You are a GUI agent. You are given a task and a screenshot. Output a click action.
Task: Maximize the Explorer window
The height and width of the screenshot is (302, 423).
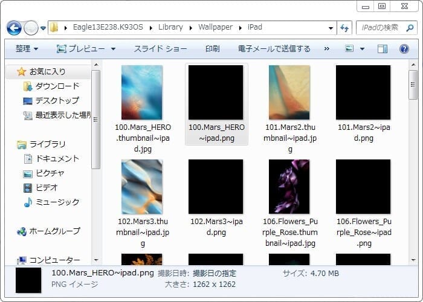[382, 6]
